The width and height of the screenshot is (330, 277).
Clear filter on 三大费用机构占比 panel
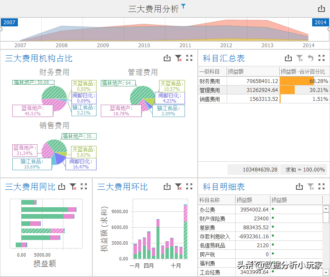(179, 58)
